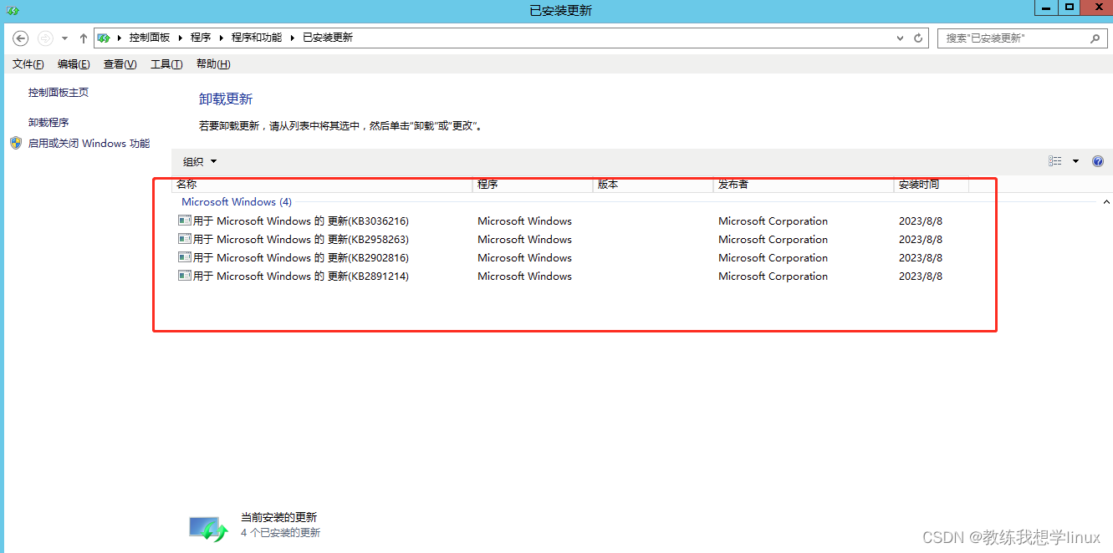Open 启用或关闭 Windows 功能 link
This screenshot has height=553, width=1113.
click(x=89, y=144)
